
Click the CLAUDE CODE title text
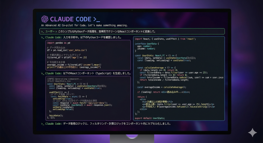point(71,19)
